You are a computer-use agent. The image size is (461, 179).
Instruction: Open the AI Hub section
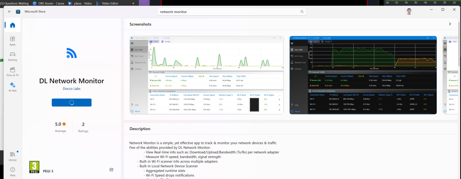[13, 87]
